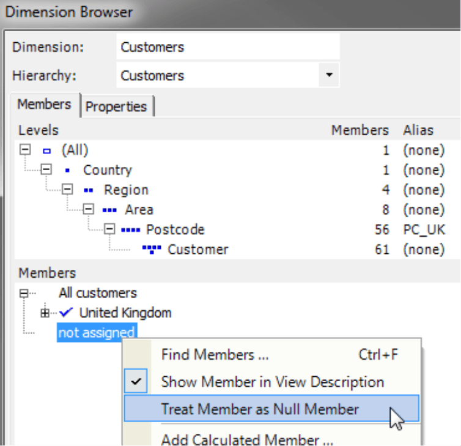
Task: Collapse the (All) level node
Action: coord(25,149)
